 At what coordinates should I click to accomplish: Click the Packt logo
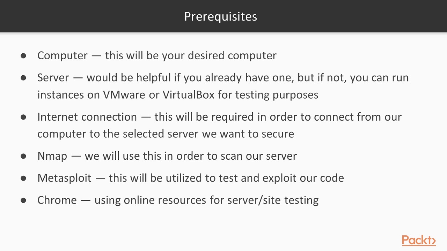click(418, 241)
